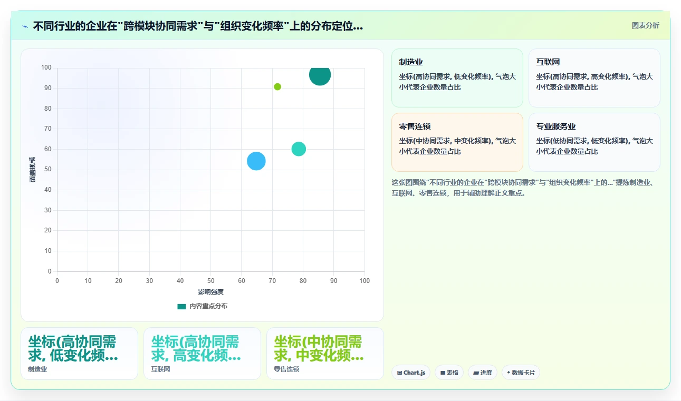Click the Chart.js tag icon

point(400,373)
